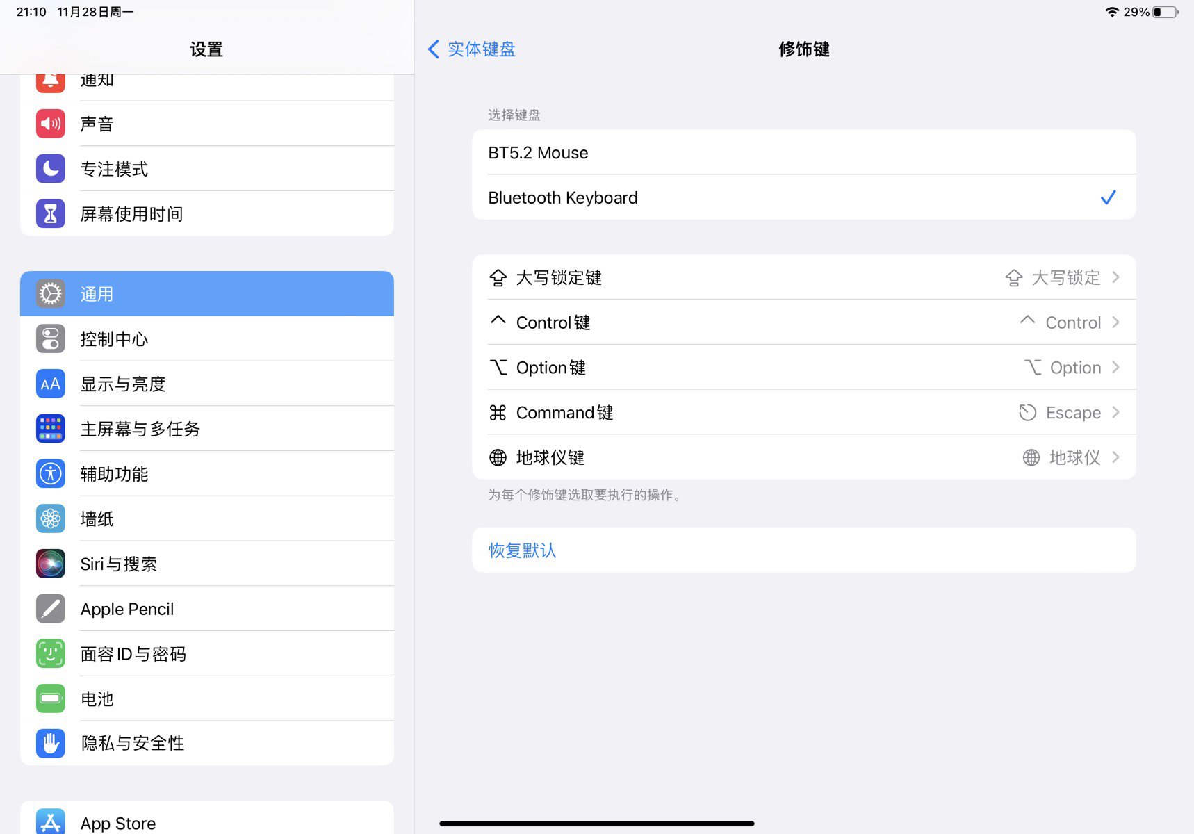Open 屏幕使用时间 settings
This screenshot has height=834, width=1194.
(207, 214)
